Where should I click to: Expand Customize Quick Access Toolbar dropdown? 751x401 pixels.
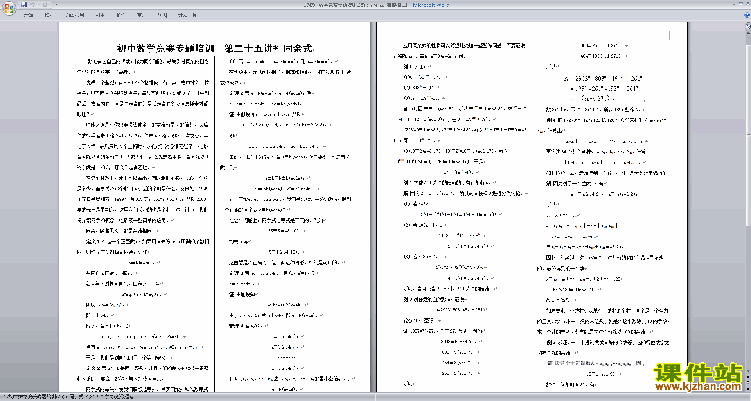56,5
